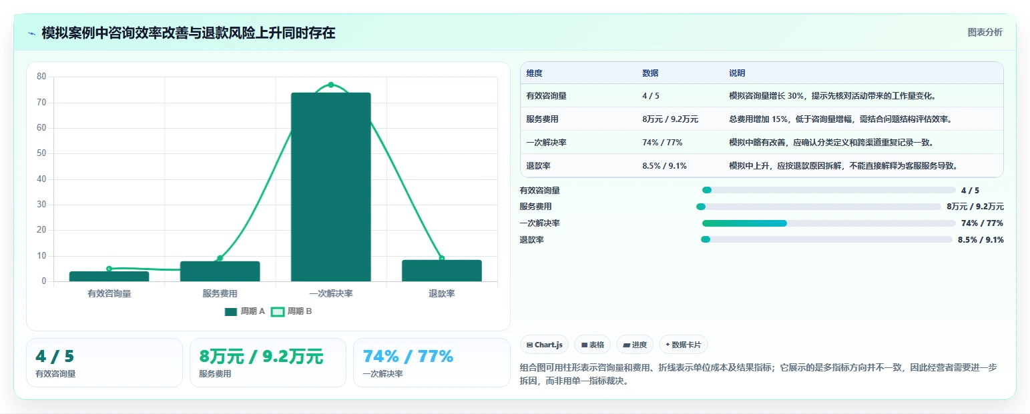Click 服务费用 row label in table
Viewport: 1030px width, 414px height.
(x=543, y=119)
